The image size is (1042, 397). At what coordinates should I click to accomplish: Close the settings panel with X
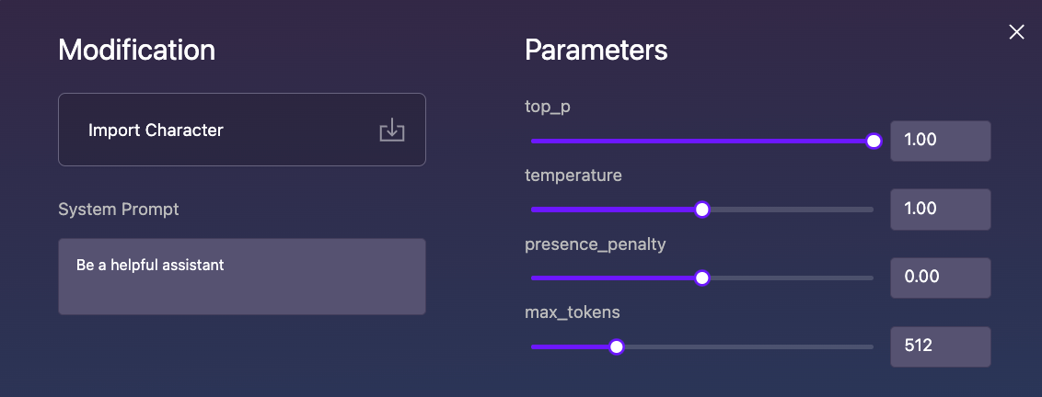coord(1016,32)
